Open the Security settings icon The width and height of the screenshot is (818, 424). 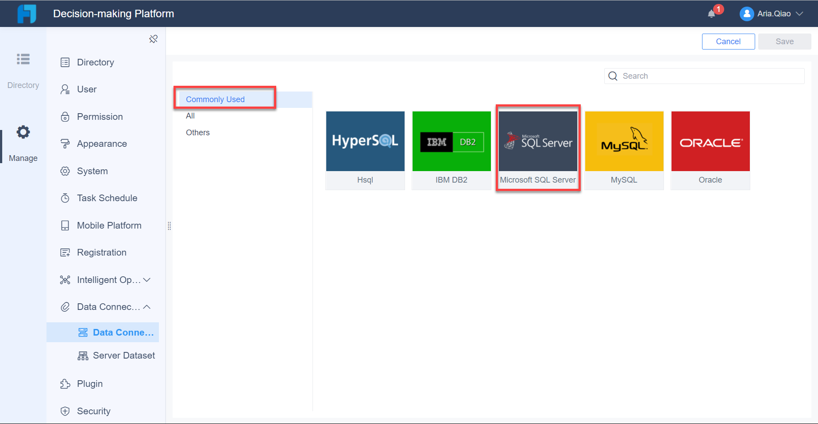coord(65,411)
